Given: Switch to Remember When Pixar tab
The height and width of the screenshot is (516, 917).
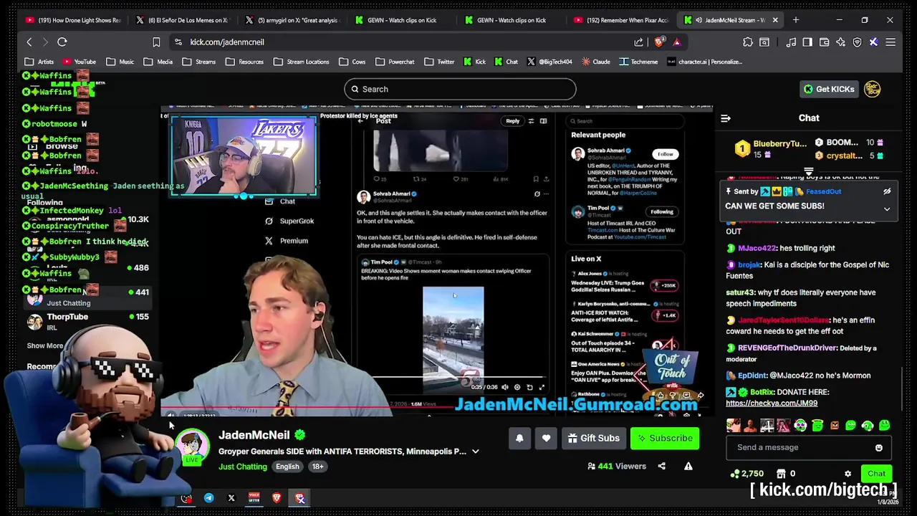Looking at the screenshot, I should click(x=621, y=20).
